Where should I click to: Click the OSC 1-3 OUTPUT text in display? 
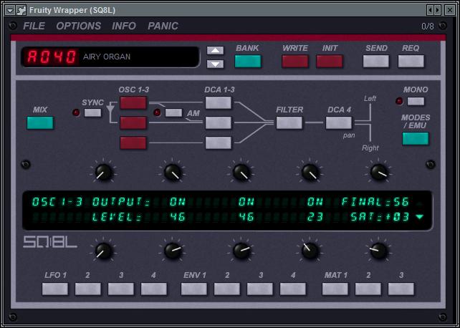coord(91,202)
